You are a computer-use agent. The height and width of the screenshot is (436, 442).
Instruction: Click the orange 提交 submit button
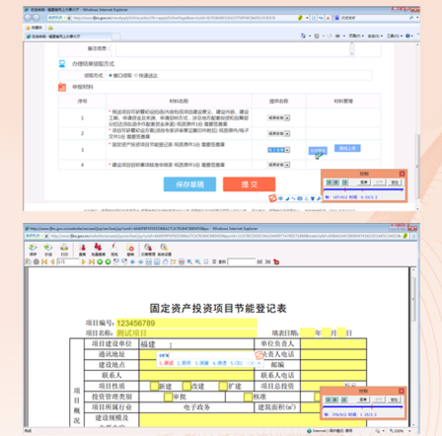[x=249, y=184]
